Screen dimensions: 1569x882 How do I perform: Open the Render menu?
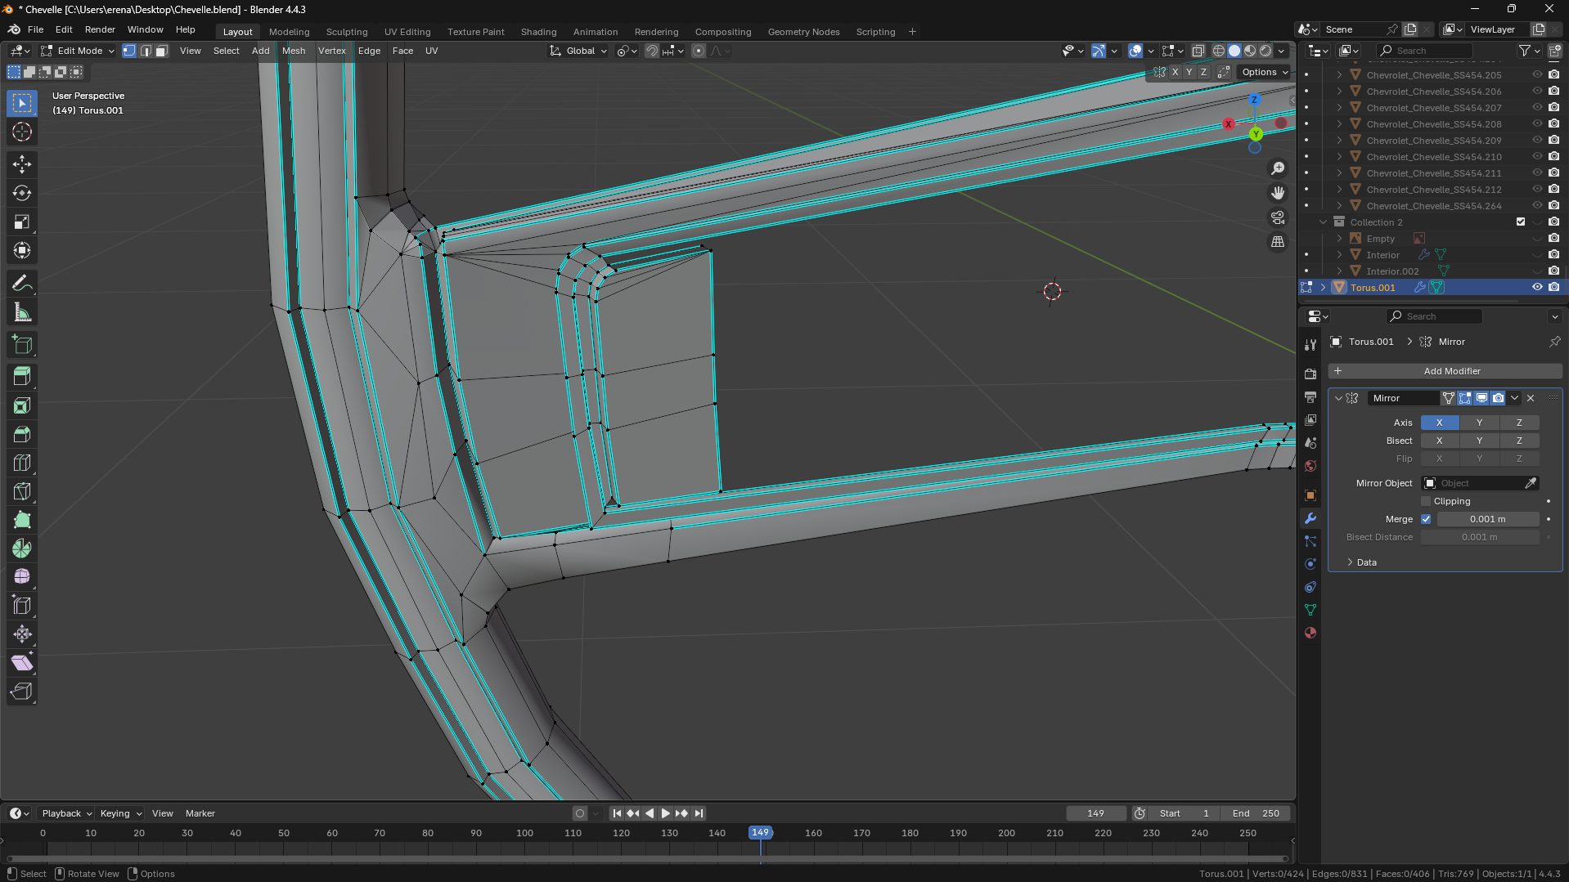click(100, 29)
